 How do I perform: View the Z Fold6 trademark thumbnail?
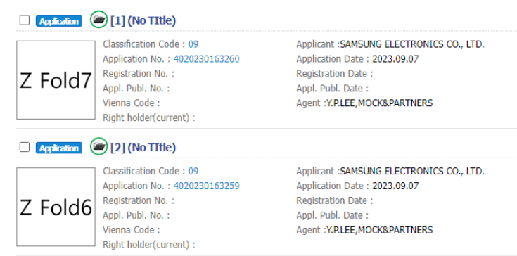[x=56, y=207]
